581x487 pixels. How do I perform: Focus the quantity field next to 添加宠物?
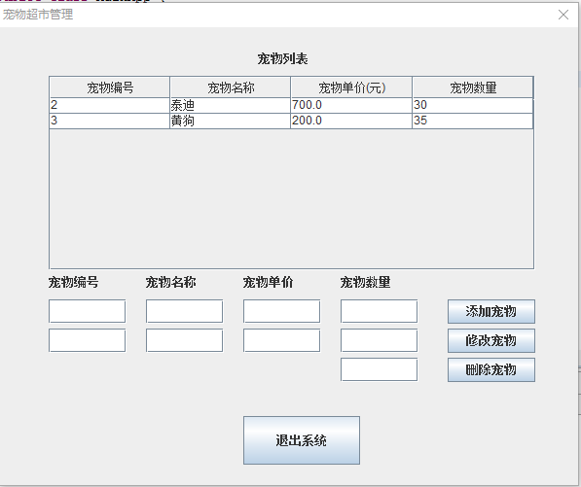coord(379,311)
